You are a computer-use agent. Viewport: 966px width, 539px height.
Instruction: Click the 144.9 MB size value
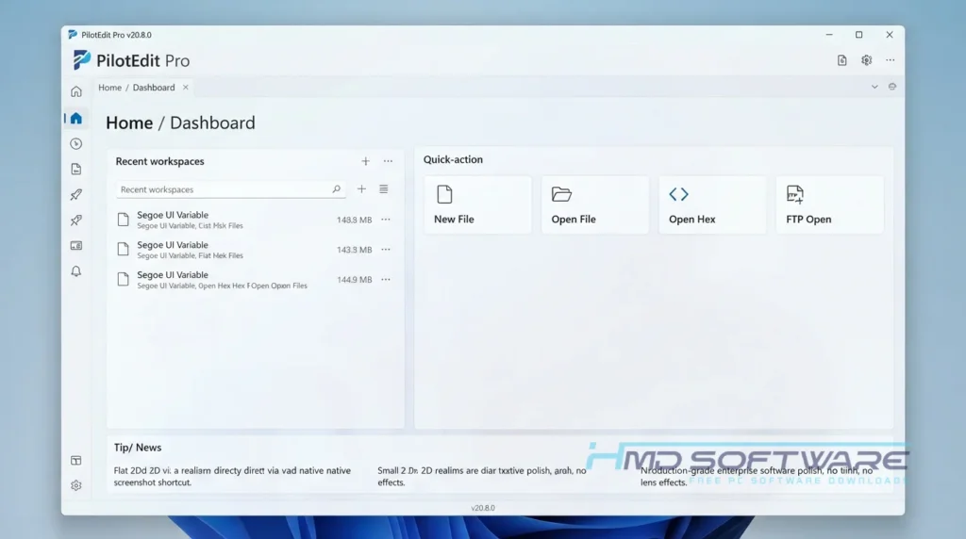[x=355, y=279]
